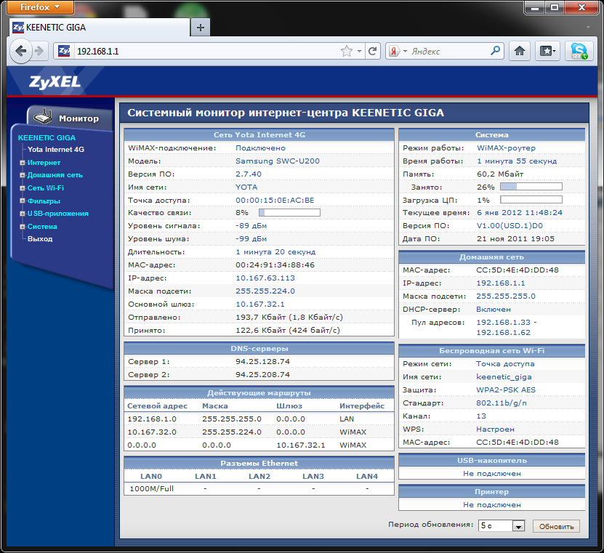Click the memory Занято usage bar
Screen dimensions: 604x553
(x=531, y=187)
